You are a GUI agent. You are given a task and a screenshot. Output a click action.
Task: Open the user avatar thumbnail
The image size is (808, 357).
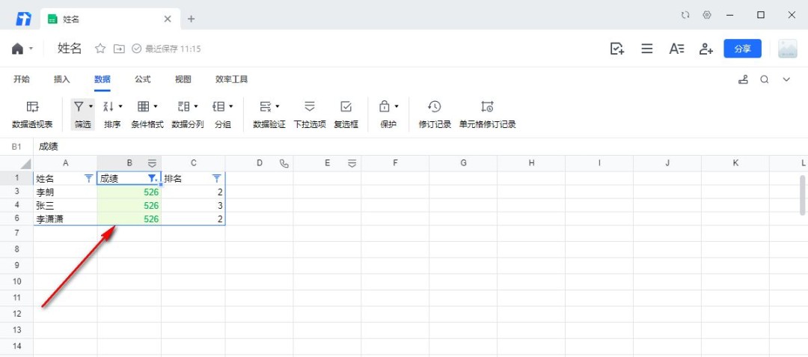[x=787, y=49]
